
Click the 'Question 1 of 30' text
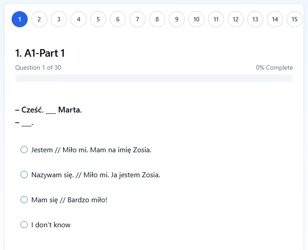[38, 67]
